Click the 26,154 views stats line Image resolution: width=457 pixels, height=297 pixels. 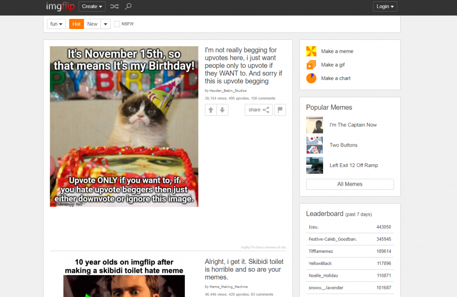[x=240, y=98]
